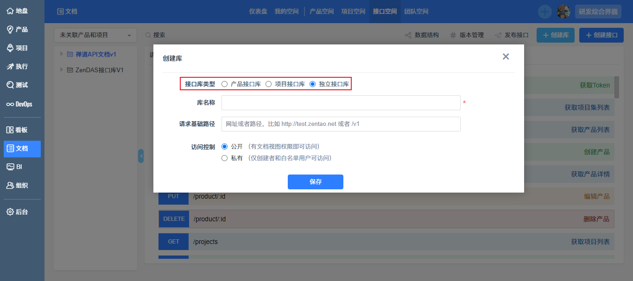Open the 未关联产品和项目 dropdown
The height and width of the screenshot is (281, 633).
click(95, 35)
